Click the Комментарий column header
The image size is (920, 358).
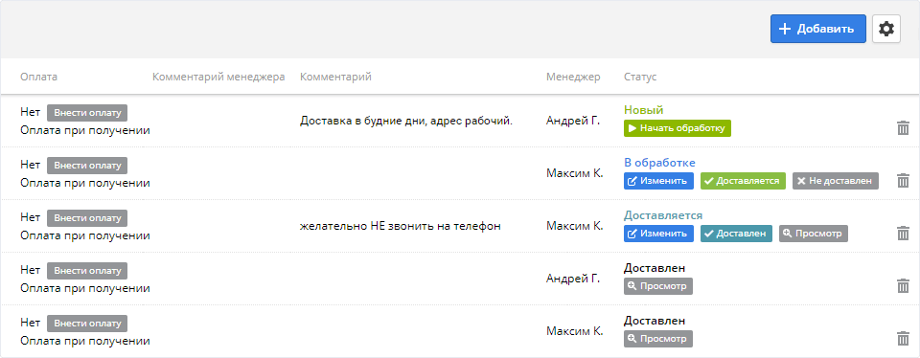(335, 77)
